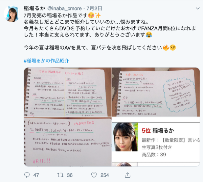Click the fire emoji in tweet text
The width and height of the screenshot is (203, 182).
[166, 48]
